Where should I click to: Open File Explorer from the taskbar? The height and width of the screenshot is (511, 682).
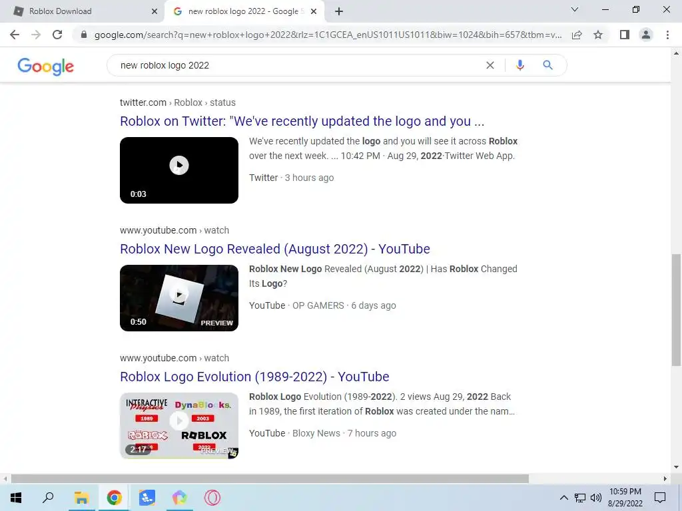(81, 498)
